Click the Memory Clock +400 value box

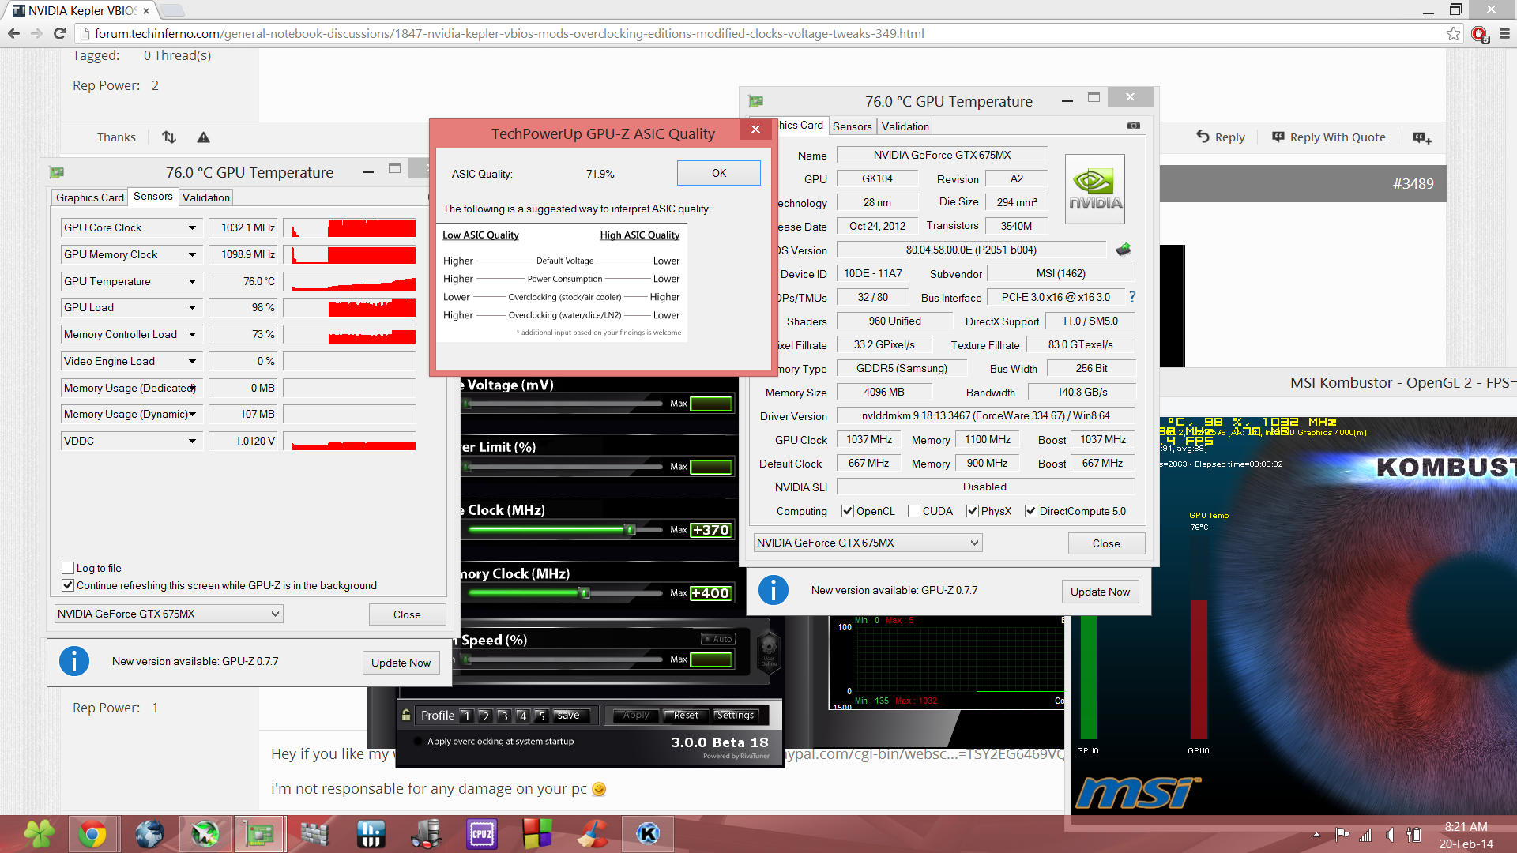711,593
